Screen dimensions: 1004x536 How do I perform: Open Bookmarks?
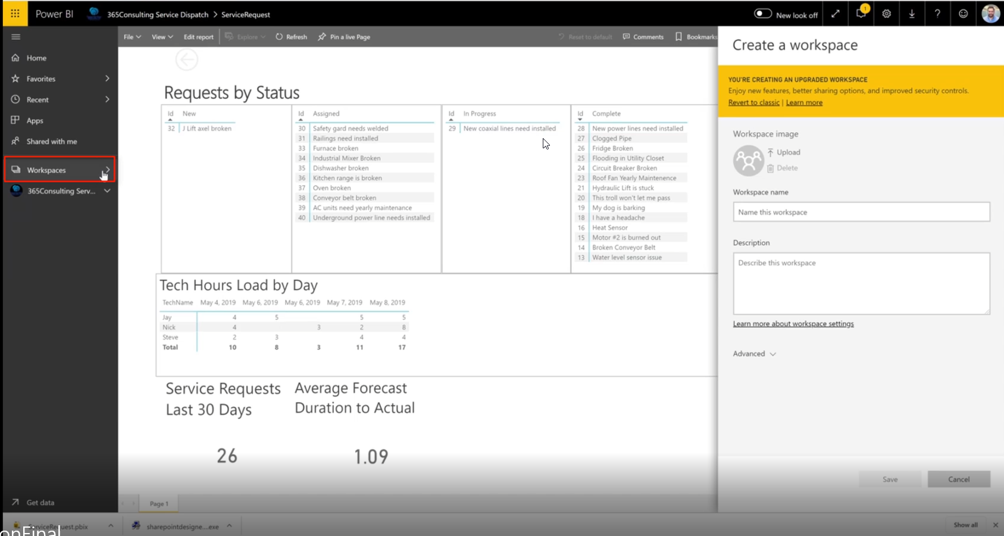coord(696,37)
